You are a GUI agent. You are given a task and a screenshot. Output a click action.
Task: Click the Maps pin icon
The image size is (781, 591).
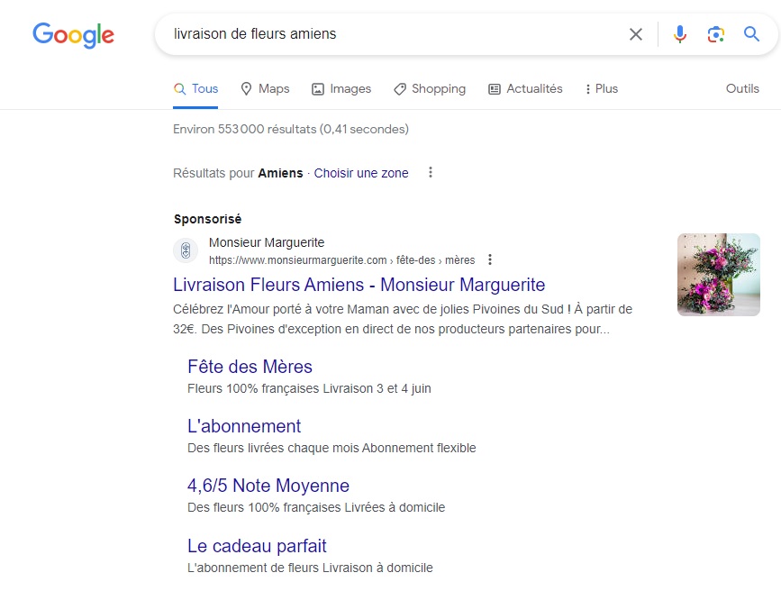pyautogui.click(x=246, y=88)
